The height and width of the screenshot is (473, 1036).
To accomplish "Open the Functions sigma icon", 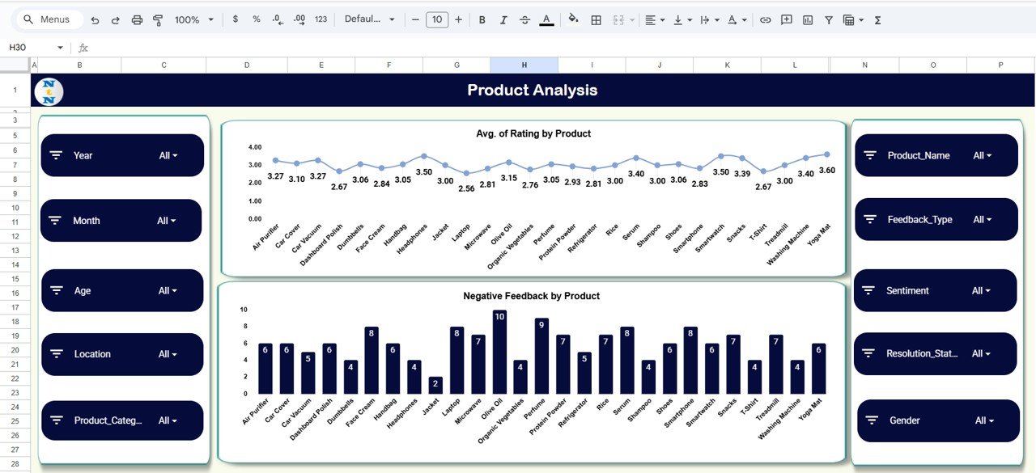I will click(878, 19).
